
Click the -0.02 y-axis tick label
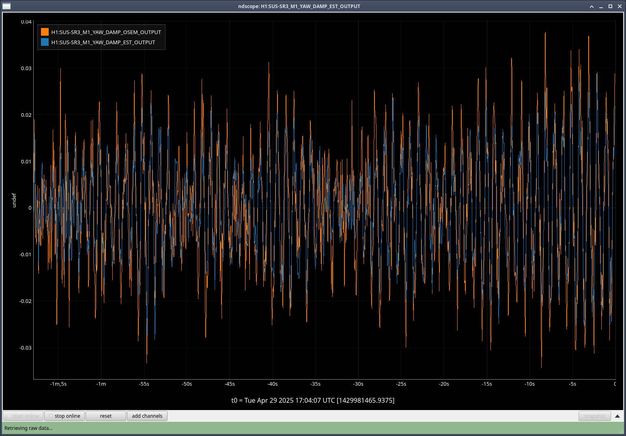26,301
